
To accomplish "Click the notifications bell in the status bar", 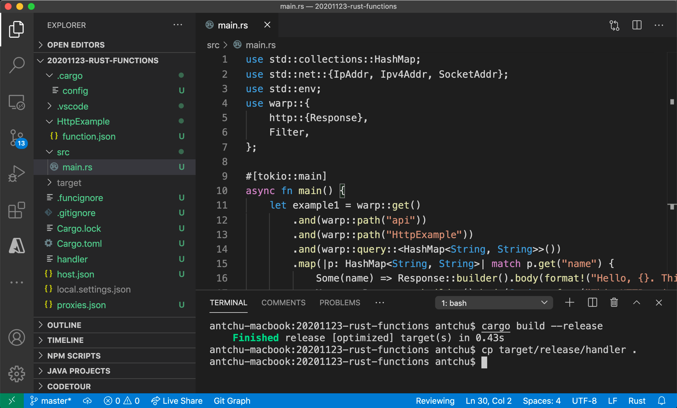I will pyautogui.click(x=662, y=401).
